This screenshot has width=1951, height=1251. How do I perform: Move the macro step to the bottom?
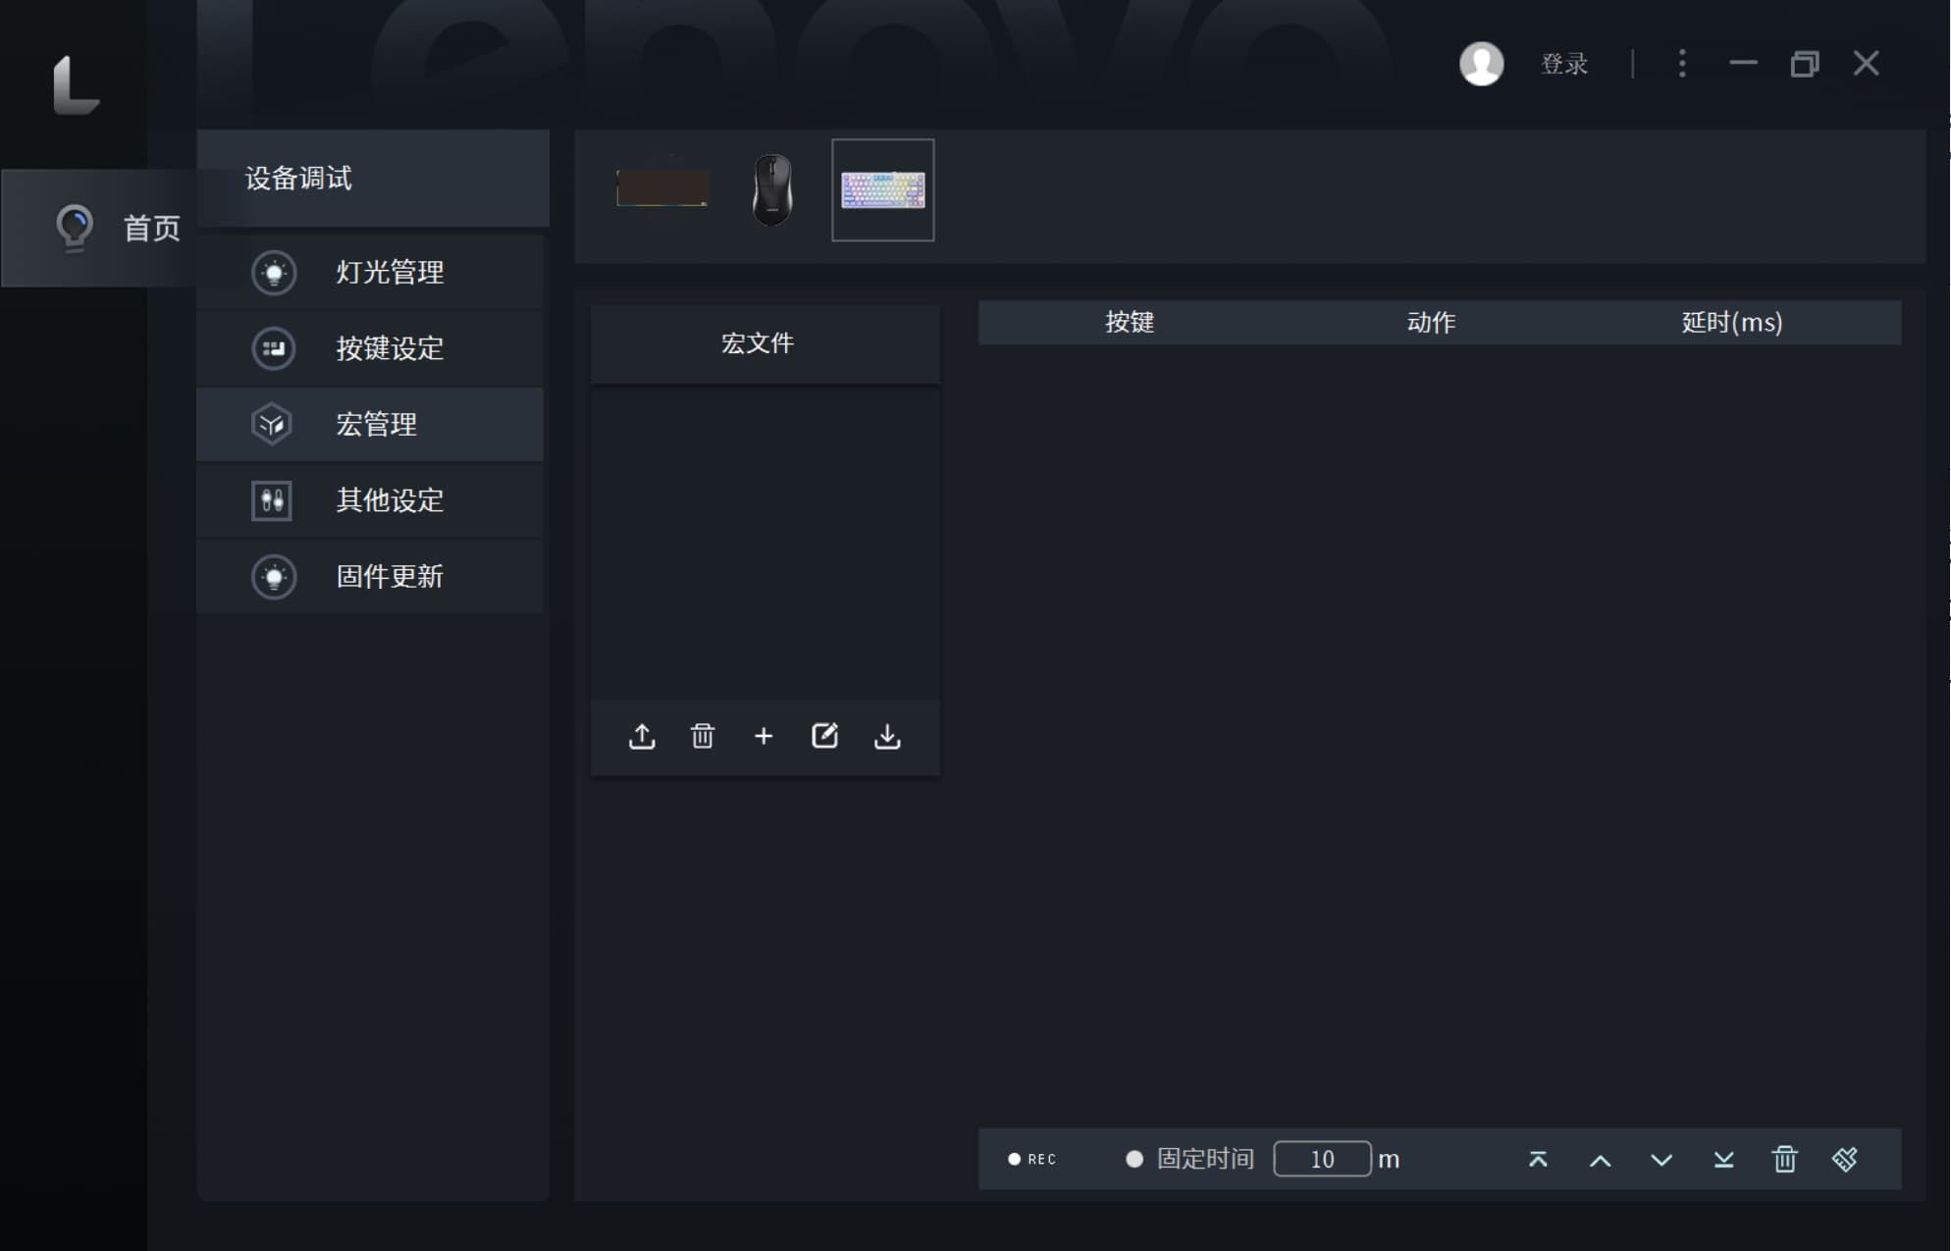1723,1160
